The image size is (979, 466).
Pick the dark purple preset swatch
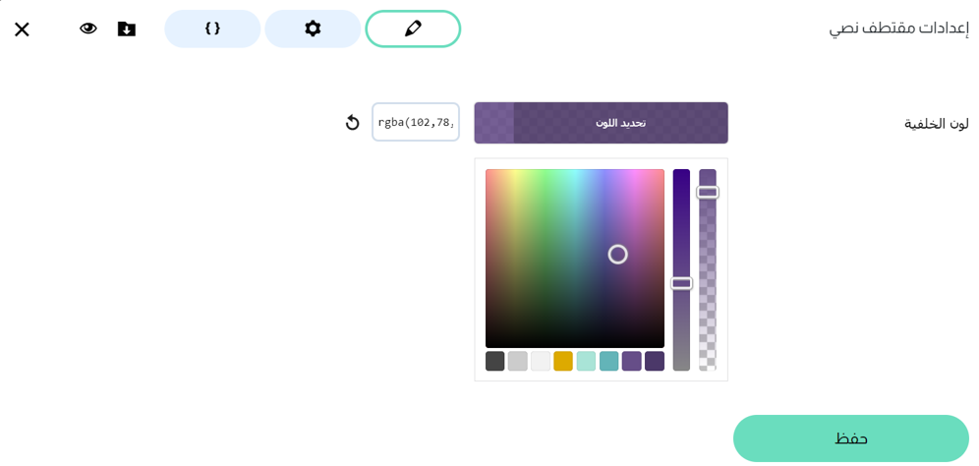(x=655, y=361)
